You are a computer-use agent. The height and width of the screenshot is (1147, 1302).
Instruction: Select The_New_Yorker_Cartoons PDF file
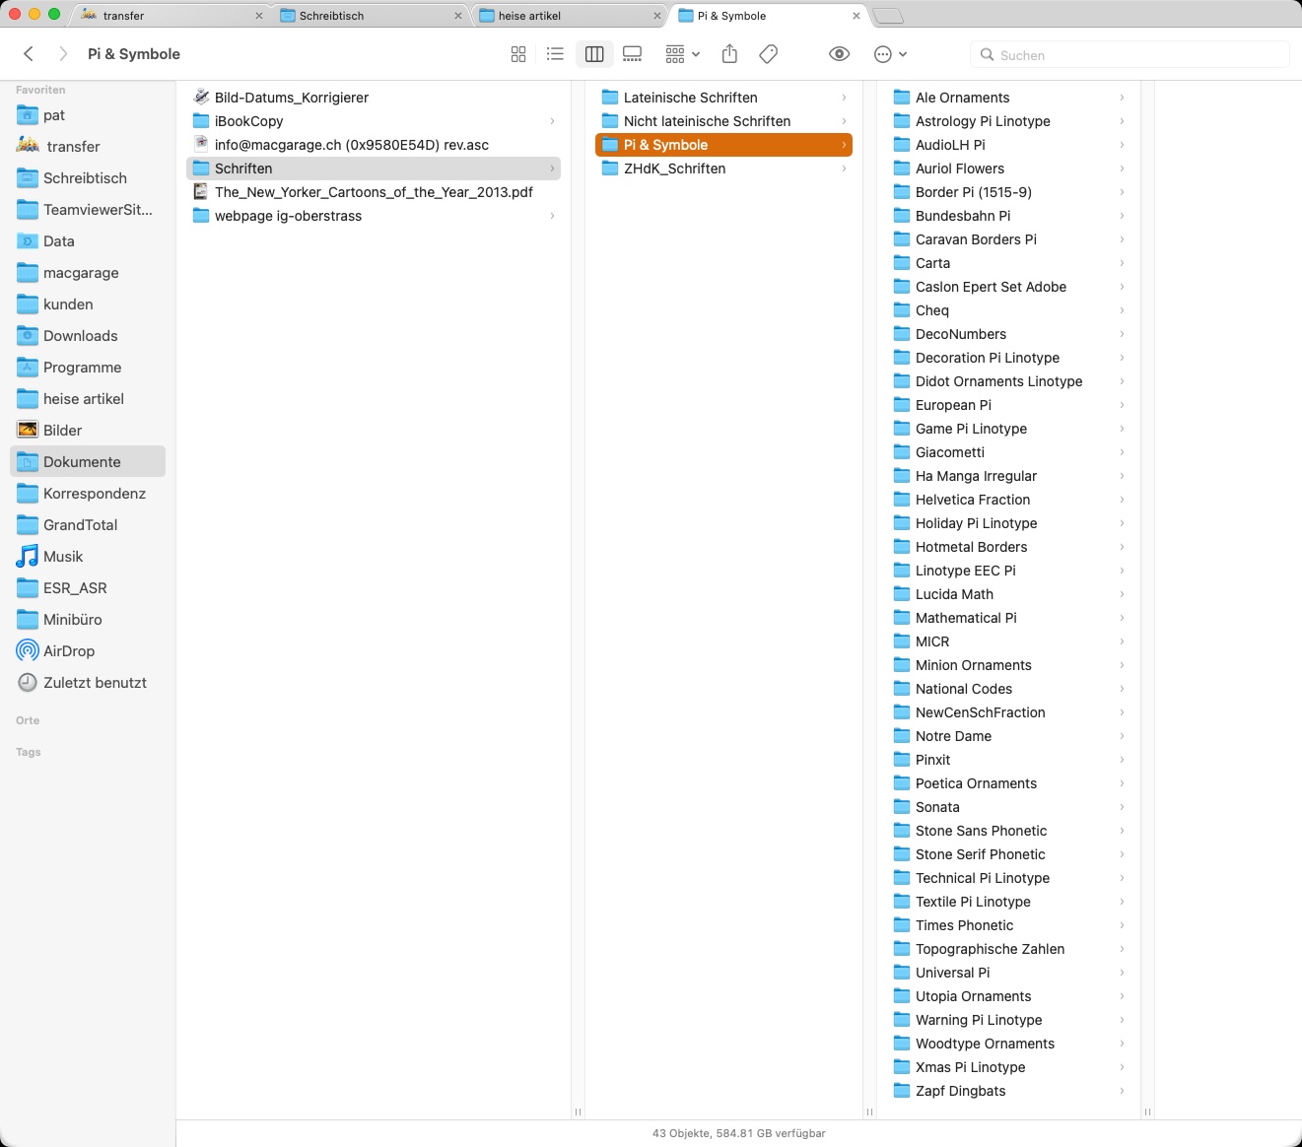[x=374, y=192]
